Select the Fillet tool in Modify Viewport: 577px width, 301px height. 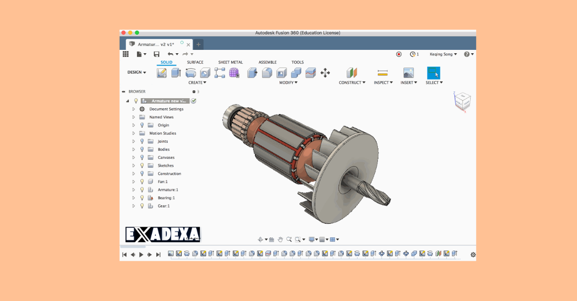click(x=266, y=73)
